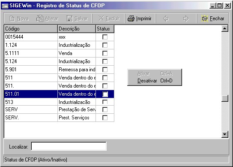Toggle Status checkbox for code 5.901
The height and width of the screenshot is (167, 233).
tap(105, 70)
